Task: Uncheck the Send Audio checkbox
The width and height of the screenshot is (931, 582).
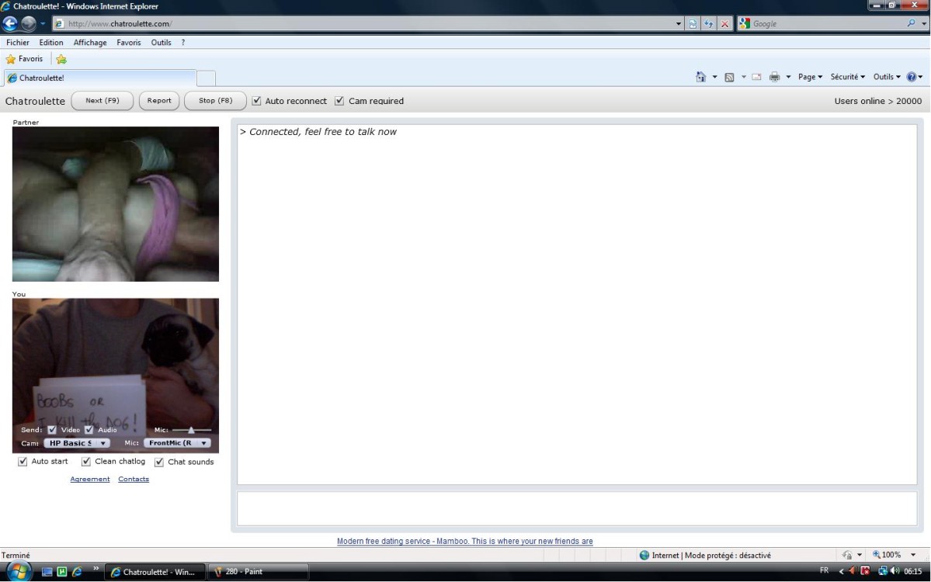Action: click(89, 430)
